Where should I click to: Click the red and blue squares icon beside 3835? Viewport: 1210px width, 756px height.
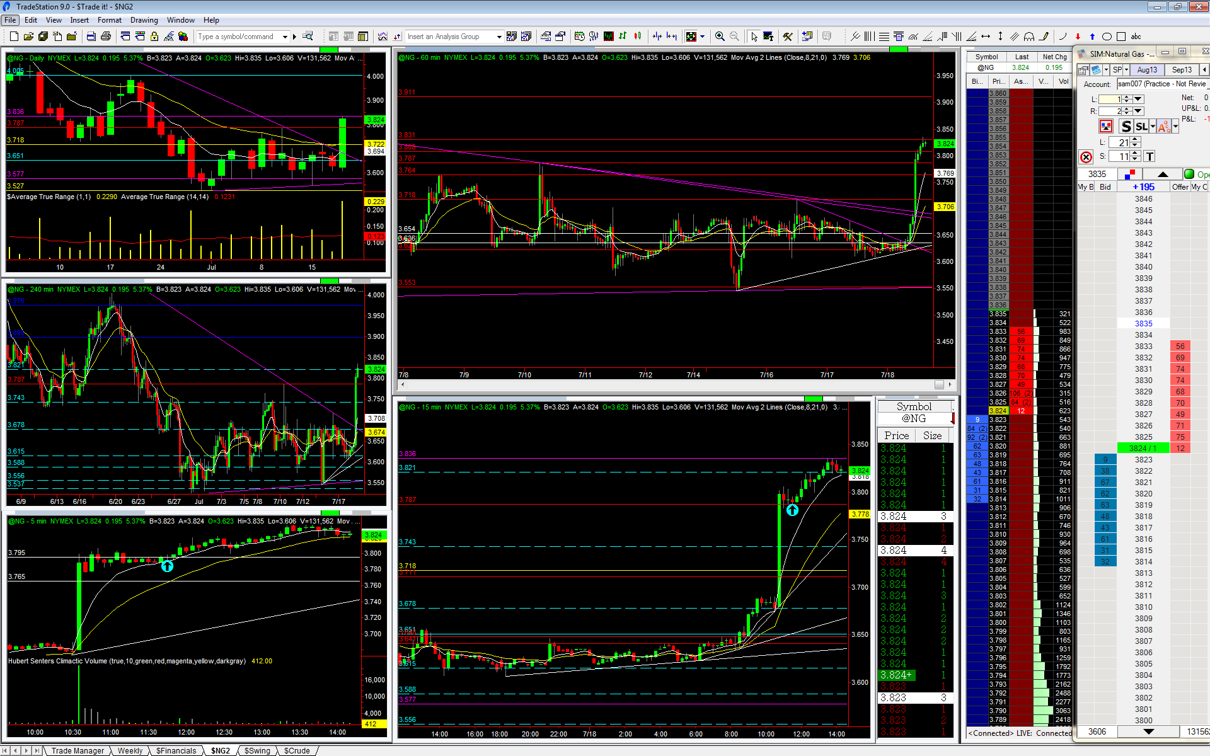(x=1129, y=174)
